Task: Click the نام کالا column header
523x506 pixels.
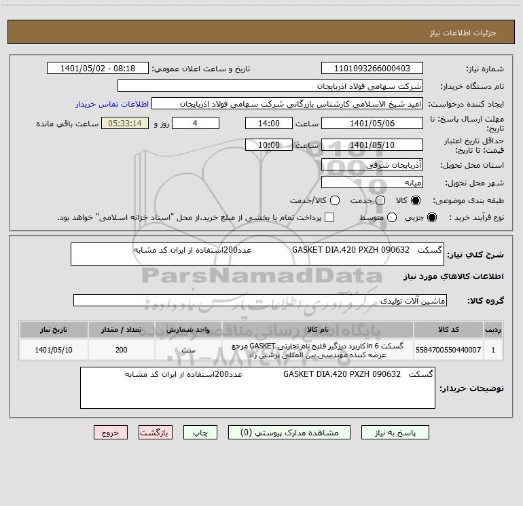Action: pos(318,329)
